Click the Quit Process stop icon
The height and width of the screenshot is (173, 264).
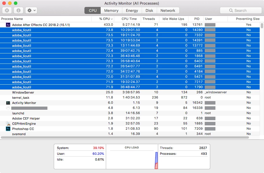click(x=7, y=10)
